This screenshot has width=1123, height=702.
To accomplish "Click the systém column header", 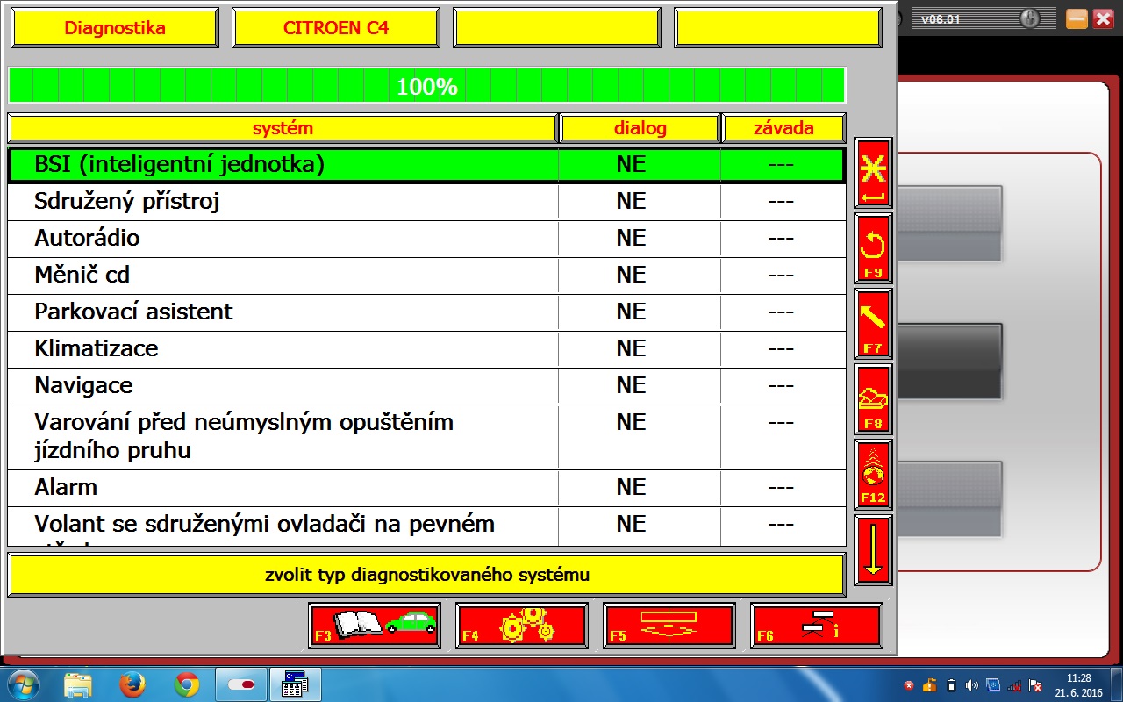I will tap(283, 128).
